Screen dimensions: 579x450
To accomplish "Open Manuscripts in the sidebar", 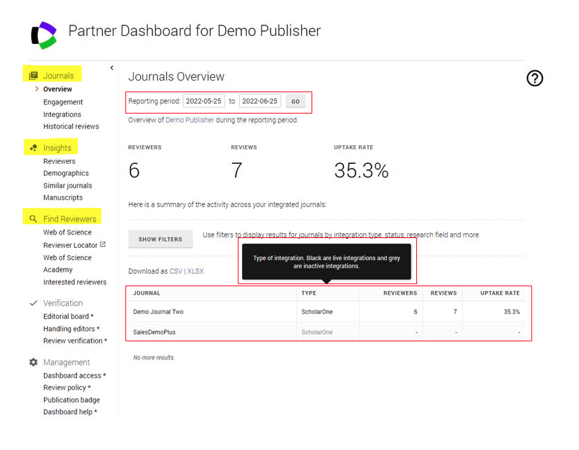I will click(63, 197).
